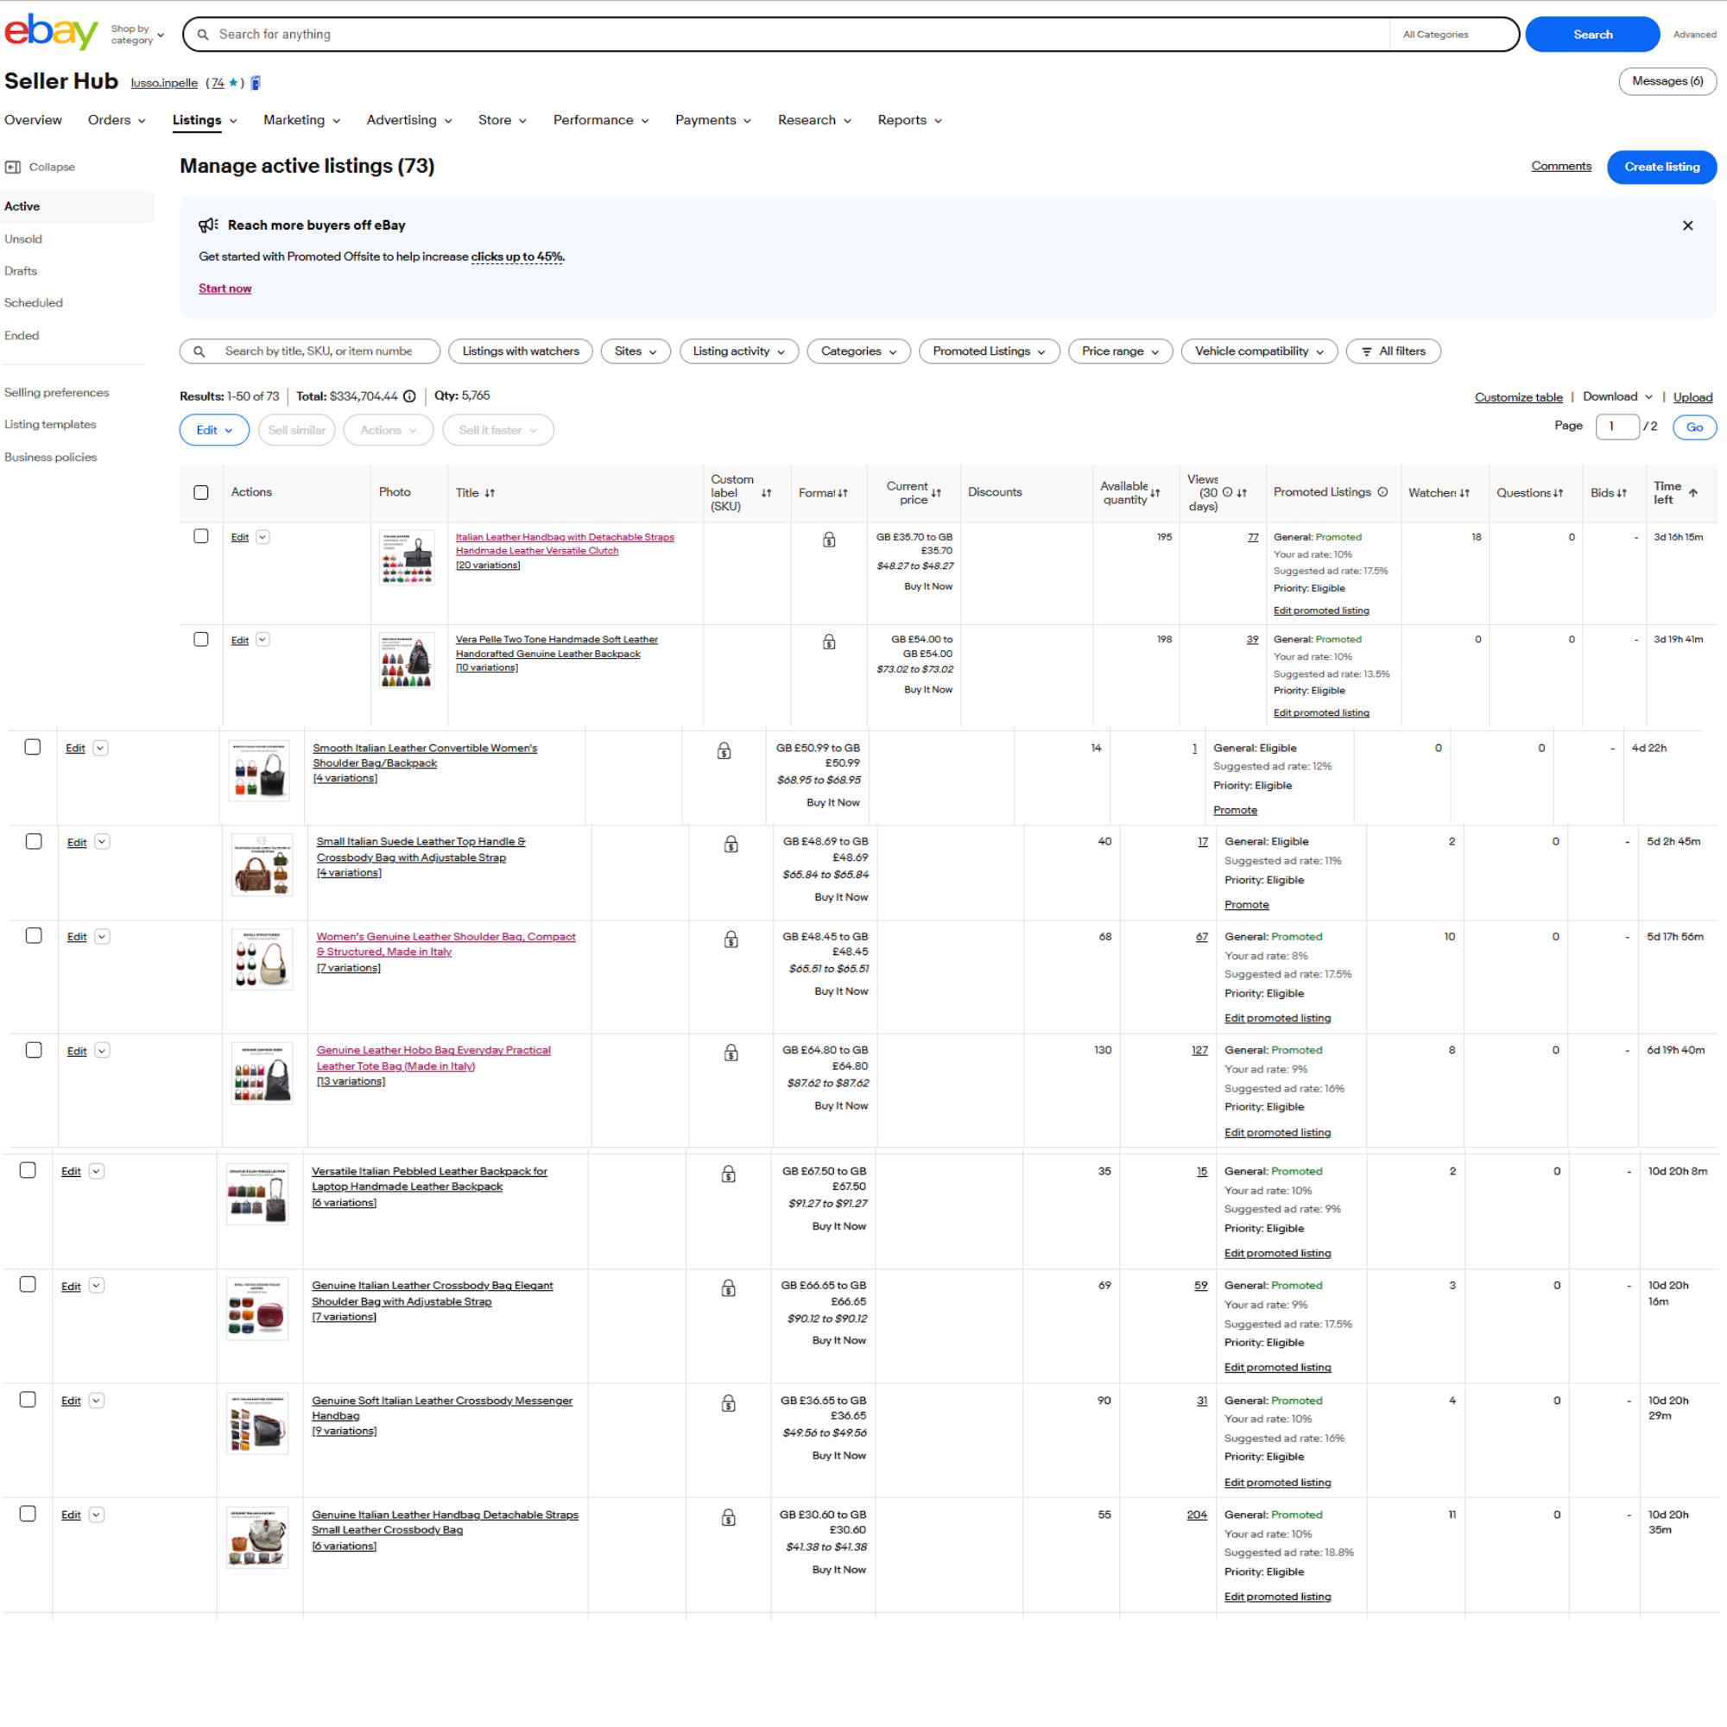Select the Genuine Leather Hobo Bag checkbox

coord(34,1049)
